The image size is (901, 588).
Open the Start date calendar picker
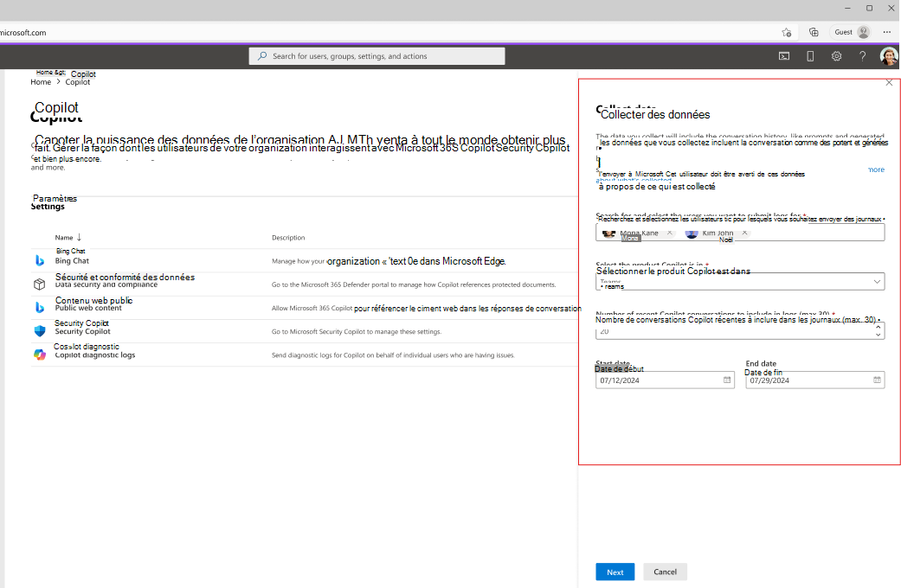point(727,380)
